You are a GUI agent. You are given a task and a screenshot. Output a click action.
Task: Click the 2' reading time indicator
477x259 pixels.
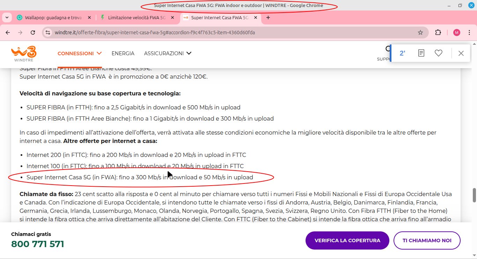[x=402, y=53]
